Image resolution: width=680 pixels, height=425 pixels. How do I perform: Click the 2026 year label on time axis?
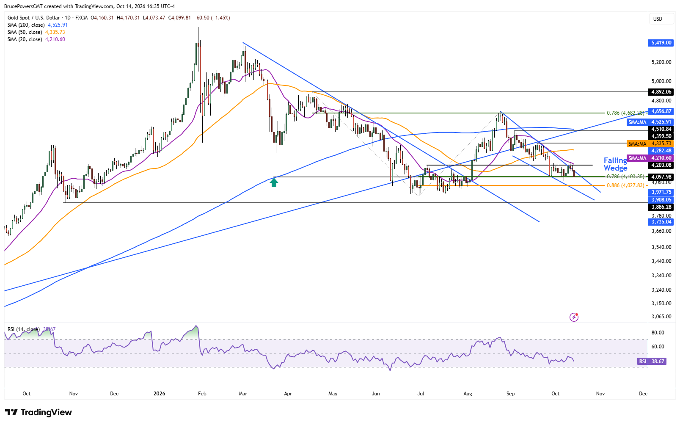[159, 394]
